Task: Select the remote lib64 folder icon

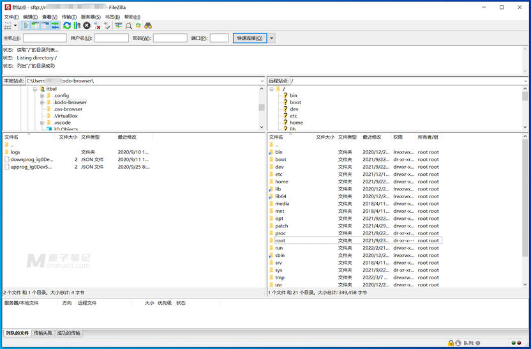Action: (271, 196)
